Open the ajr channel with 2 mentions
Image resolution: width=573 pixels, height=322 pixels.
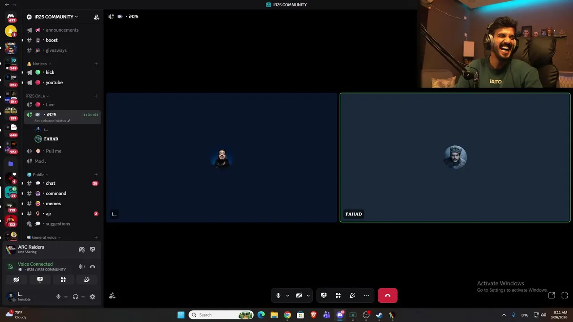point(62,214)
